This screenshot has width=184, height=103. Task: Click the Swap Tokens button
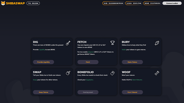[x=43, y=92]
